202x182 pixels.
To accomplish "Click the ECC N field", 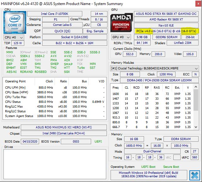I will tap(195, 74).
